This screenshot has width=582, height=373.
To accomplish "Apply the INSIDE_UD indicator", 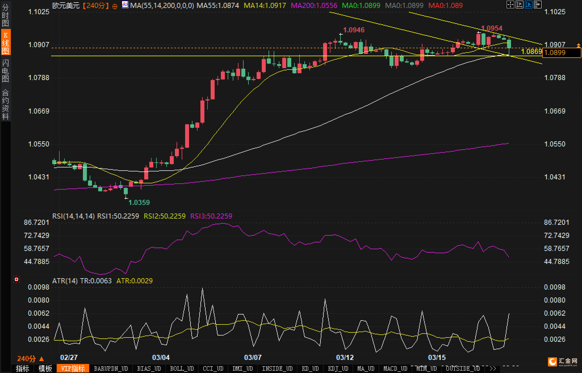I will (277, 369).
